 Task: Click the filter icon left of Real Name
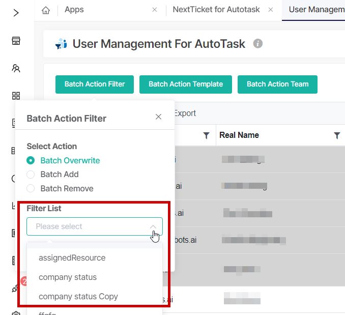206,135
